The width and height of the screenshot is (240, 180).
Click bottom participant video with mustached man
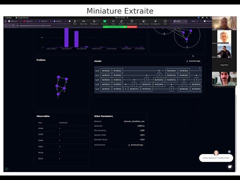[224, 79]
